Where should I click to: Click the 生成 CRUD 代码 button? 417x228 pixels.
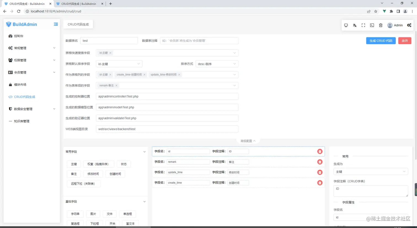381,41
